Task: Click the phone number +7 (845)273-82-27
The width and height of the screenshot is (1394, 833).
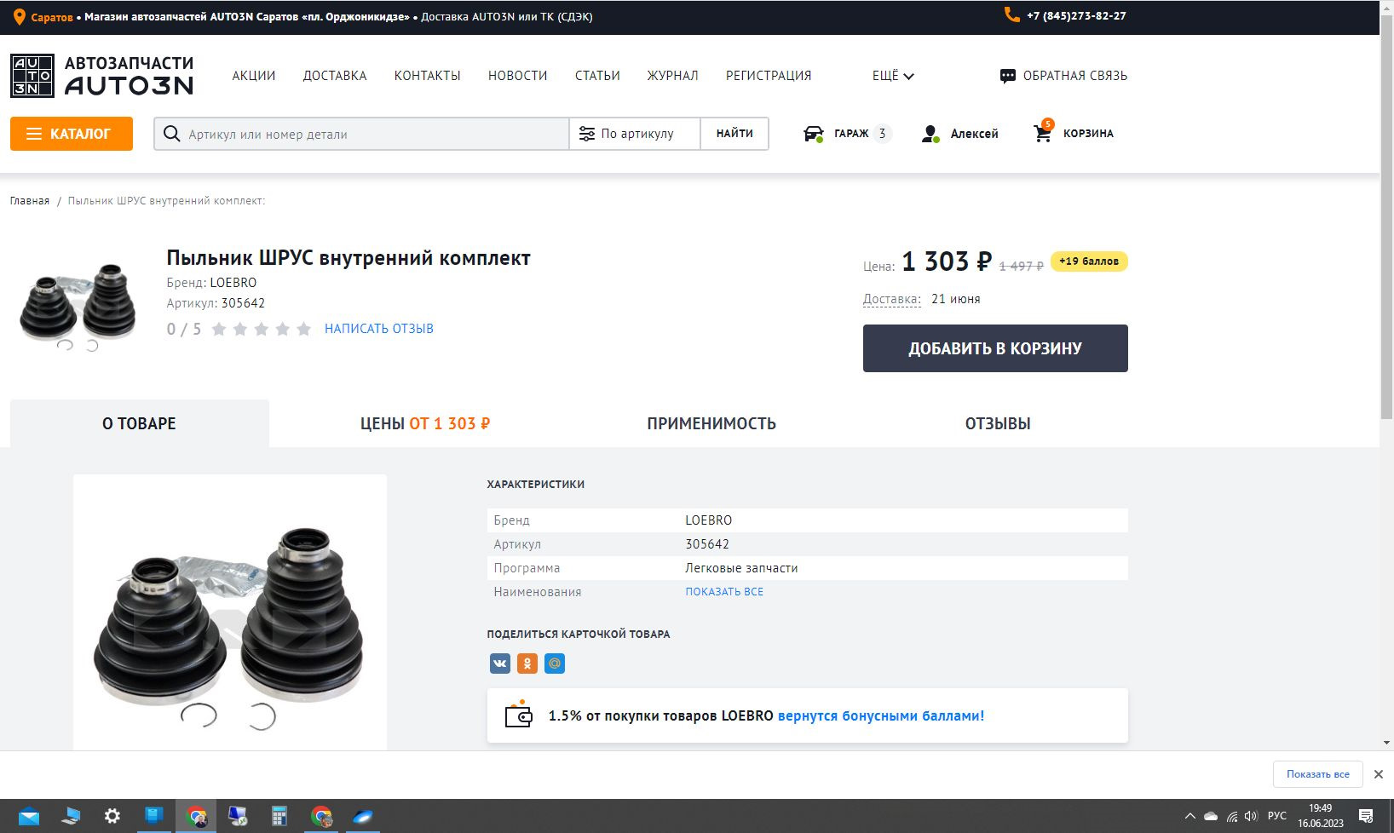Action: point(1076,16)
